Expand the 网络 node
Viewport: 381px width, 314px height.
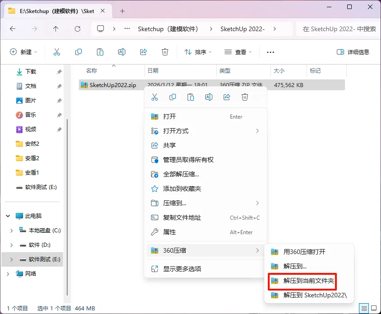8,274
